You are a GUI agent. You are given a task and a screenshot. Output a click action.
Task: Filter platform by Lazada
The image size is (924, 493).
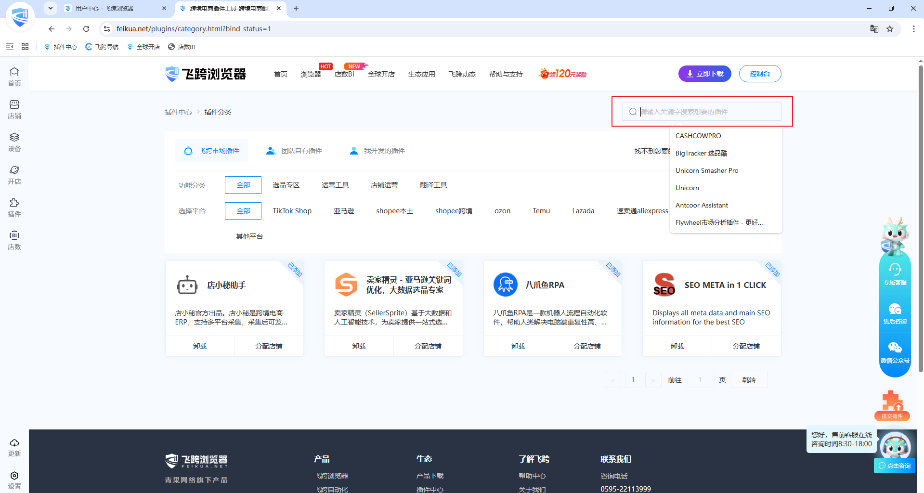point(583,211)
